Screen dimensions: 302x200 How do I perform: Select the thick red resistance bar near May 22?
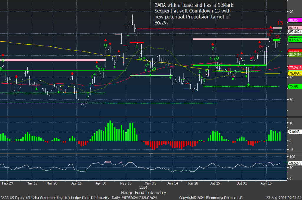(x=137, y=43)
